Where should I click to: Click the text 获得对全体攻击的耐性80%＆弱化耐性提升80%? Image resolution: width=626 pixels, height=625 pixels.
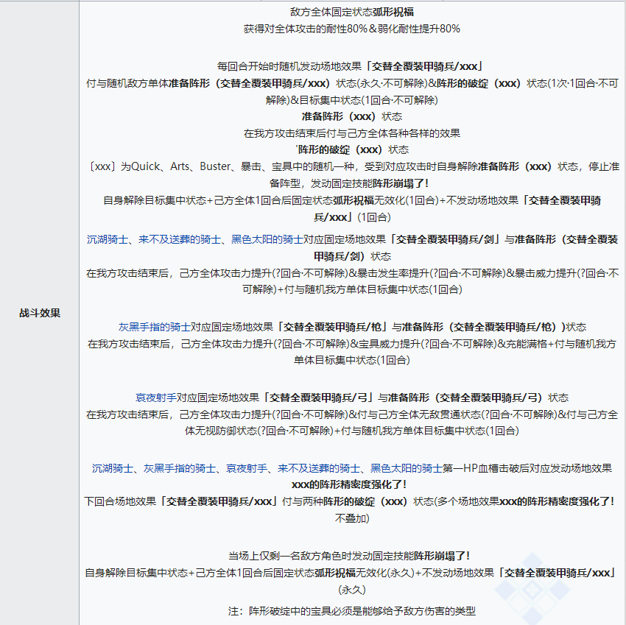tap(352, 29)
